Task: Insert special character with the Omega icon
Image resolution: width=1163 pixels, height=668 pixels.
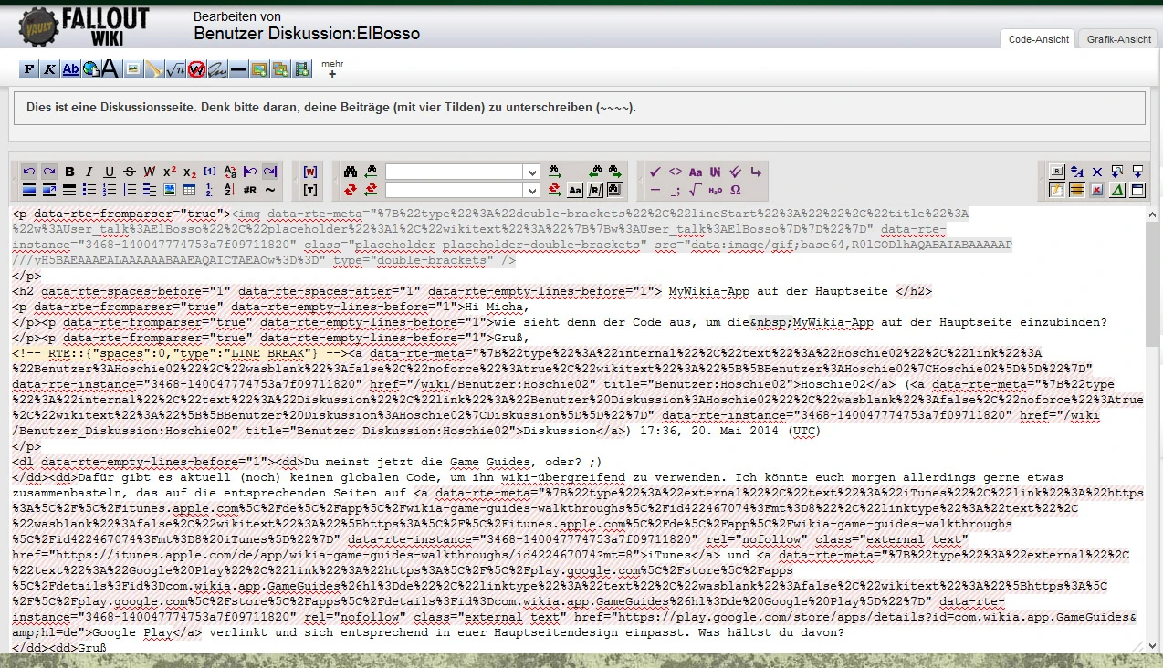Action: coord(736,190)
